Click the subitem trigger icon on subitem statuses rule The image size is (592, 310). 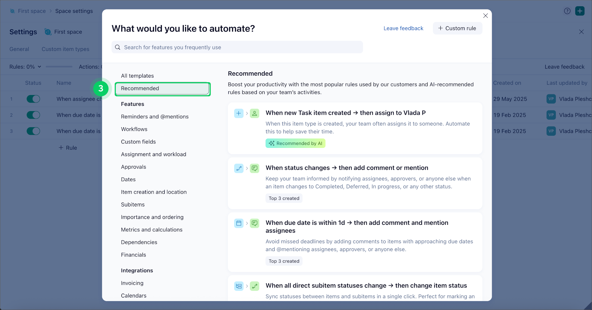[x=239, y=286]
